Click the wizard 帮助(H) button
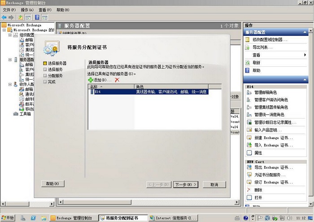The image size is (314, 222). pos(52,183)
